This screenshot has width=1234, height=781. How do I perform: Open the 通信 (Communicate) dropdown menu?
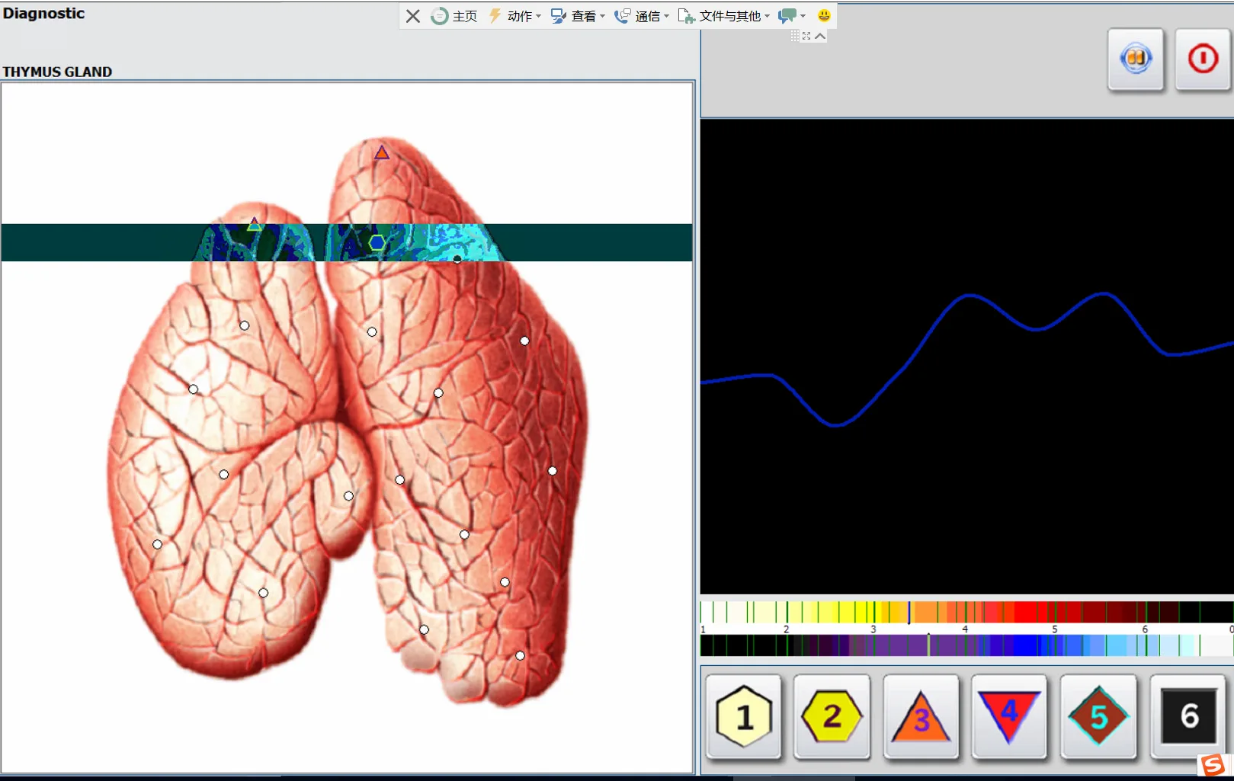tap(642, 16)
